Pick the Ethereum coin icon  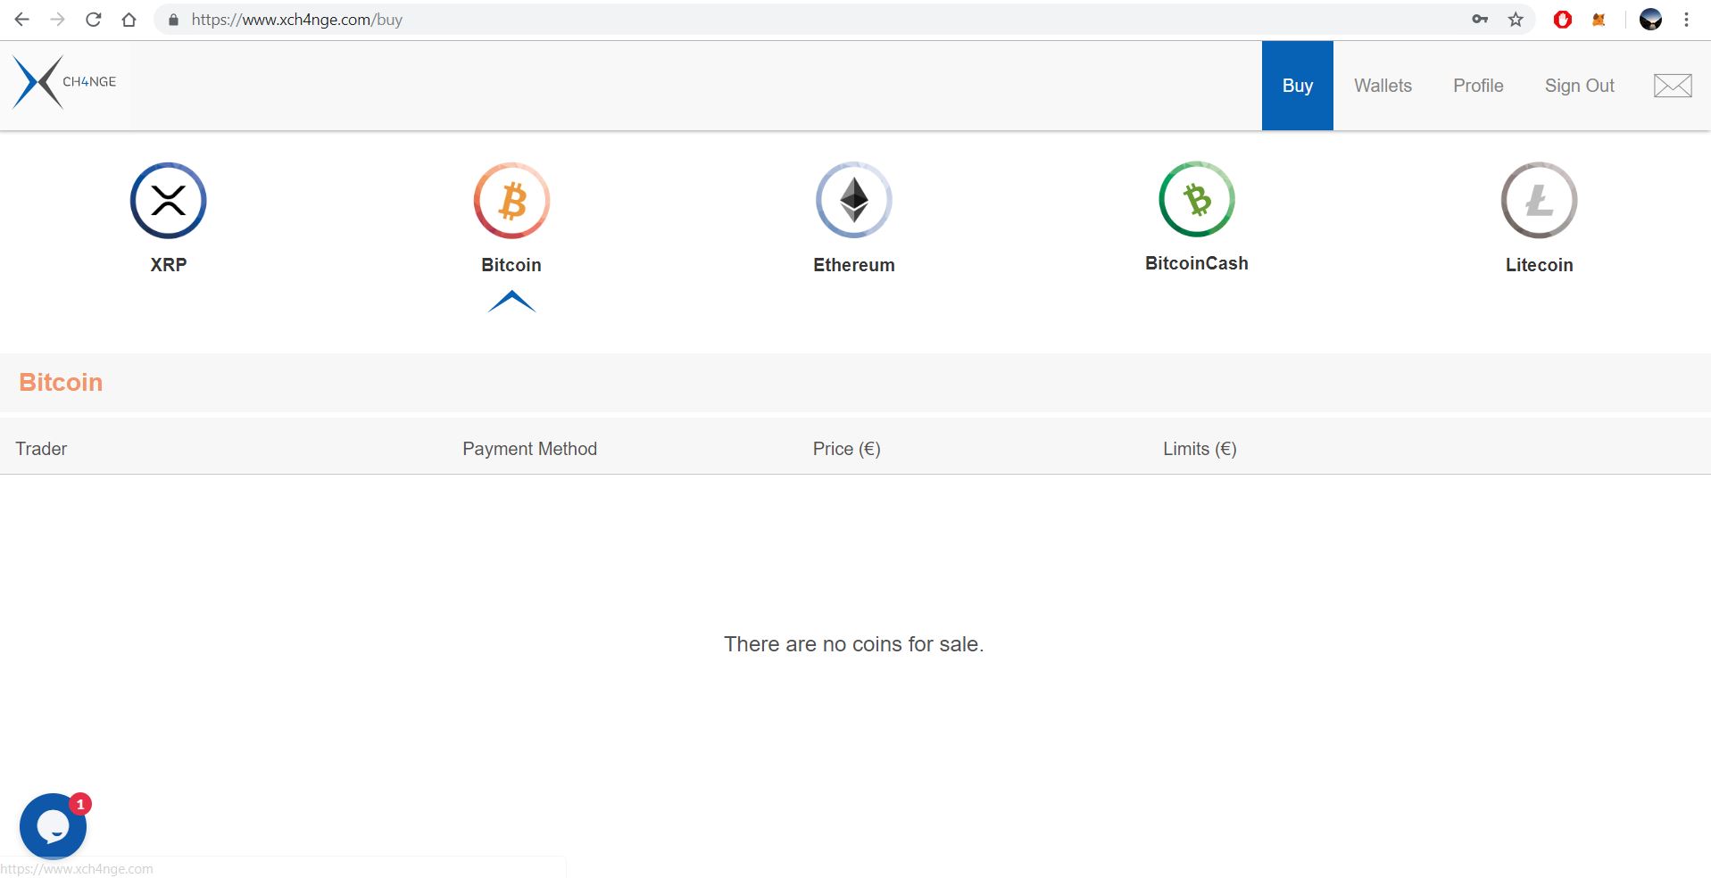point(854,200)
